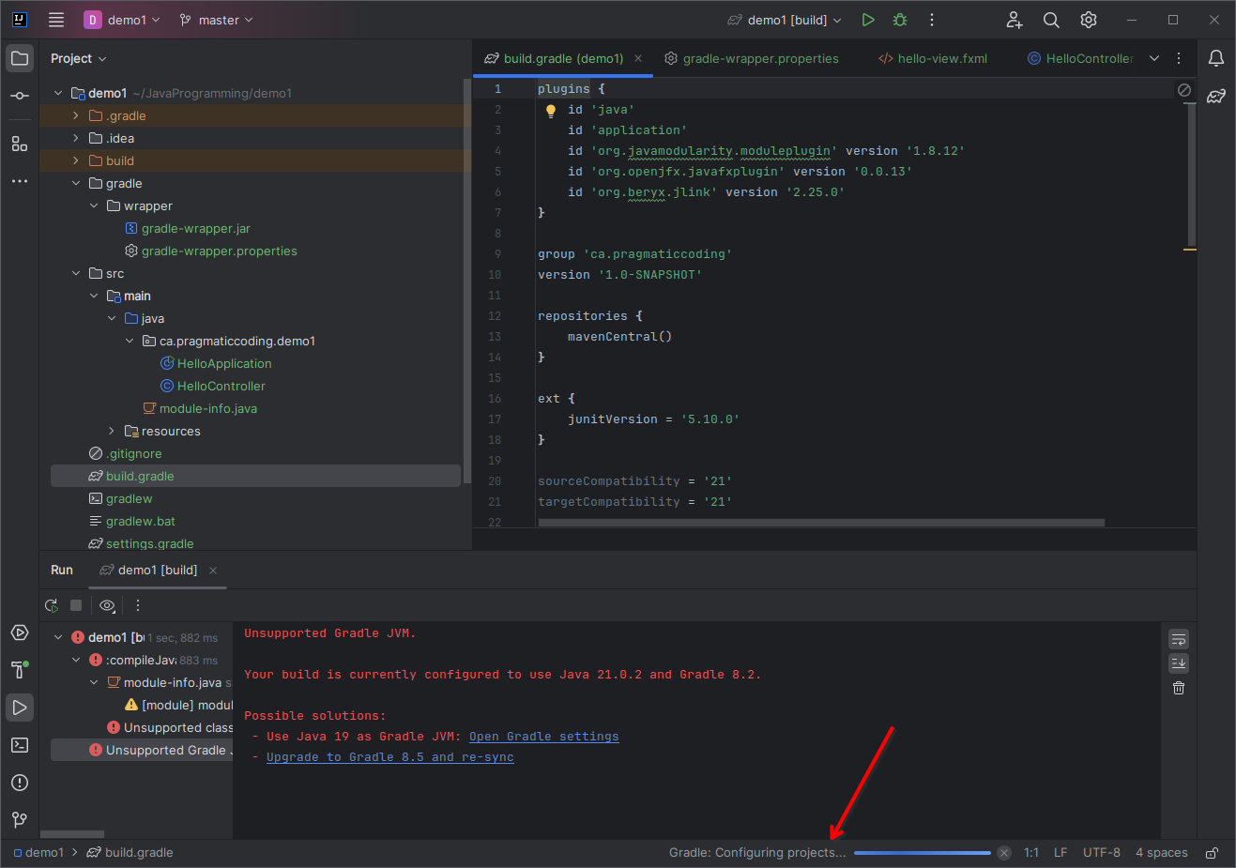Click Upgrade to Gradle 8.5 and re-sync link
This screenshot has height=868, width=1236.
389,757
